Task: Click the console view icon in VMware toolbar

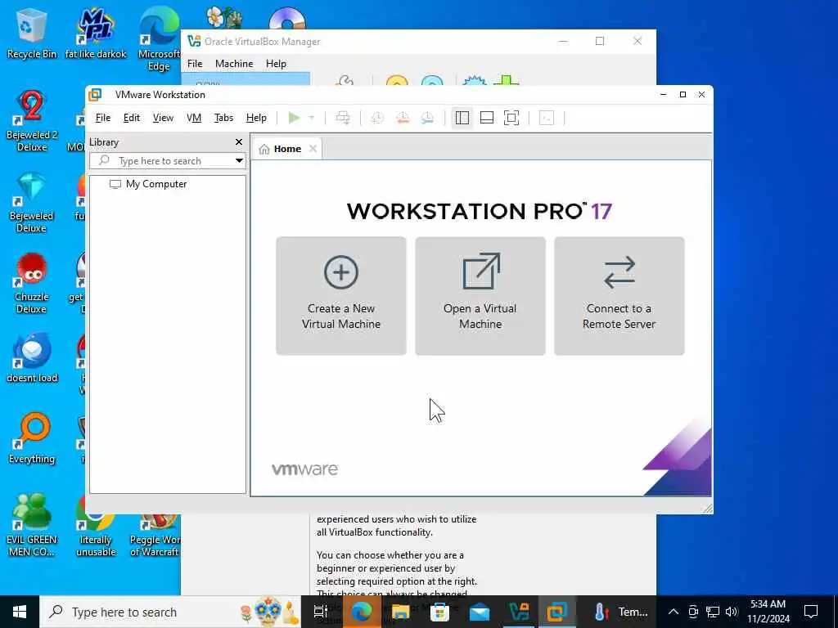Action: click(546, 118)
